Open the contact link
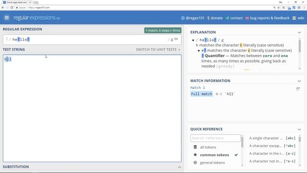Viewport: 307px width, 173px height. pyautogui.click(x=236, y=18)
